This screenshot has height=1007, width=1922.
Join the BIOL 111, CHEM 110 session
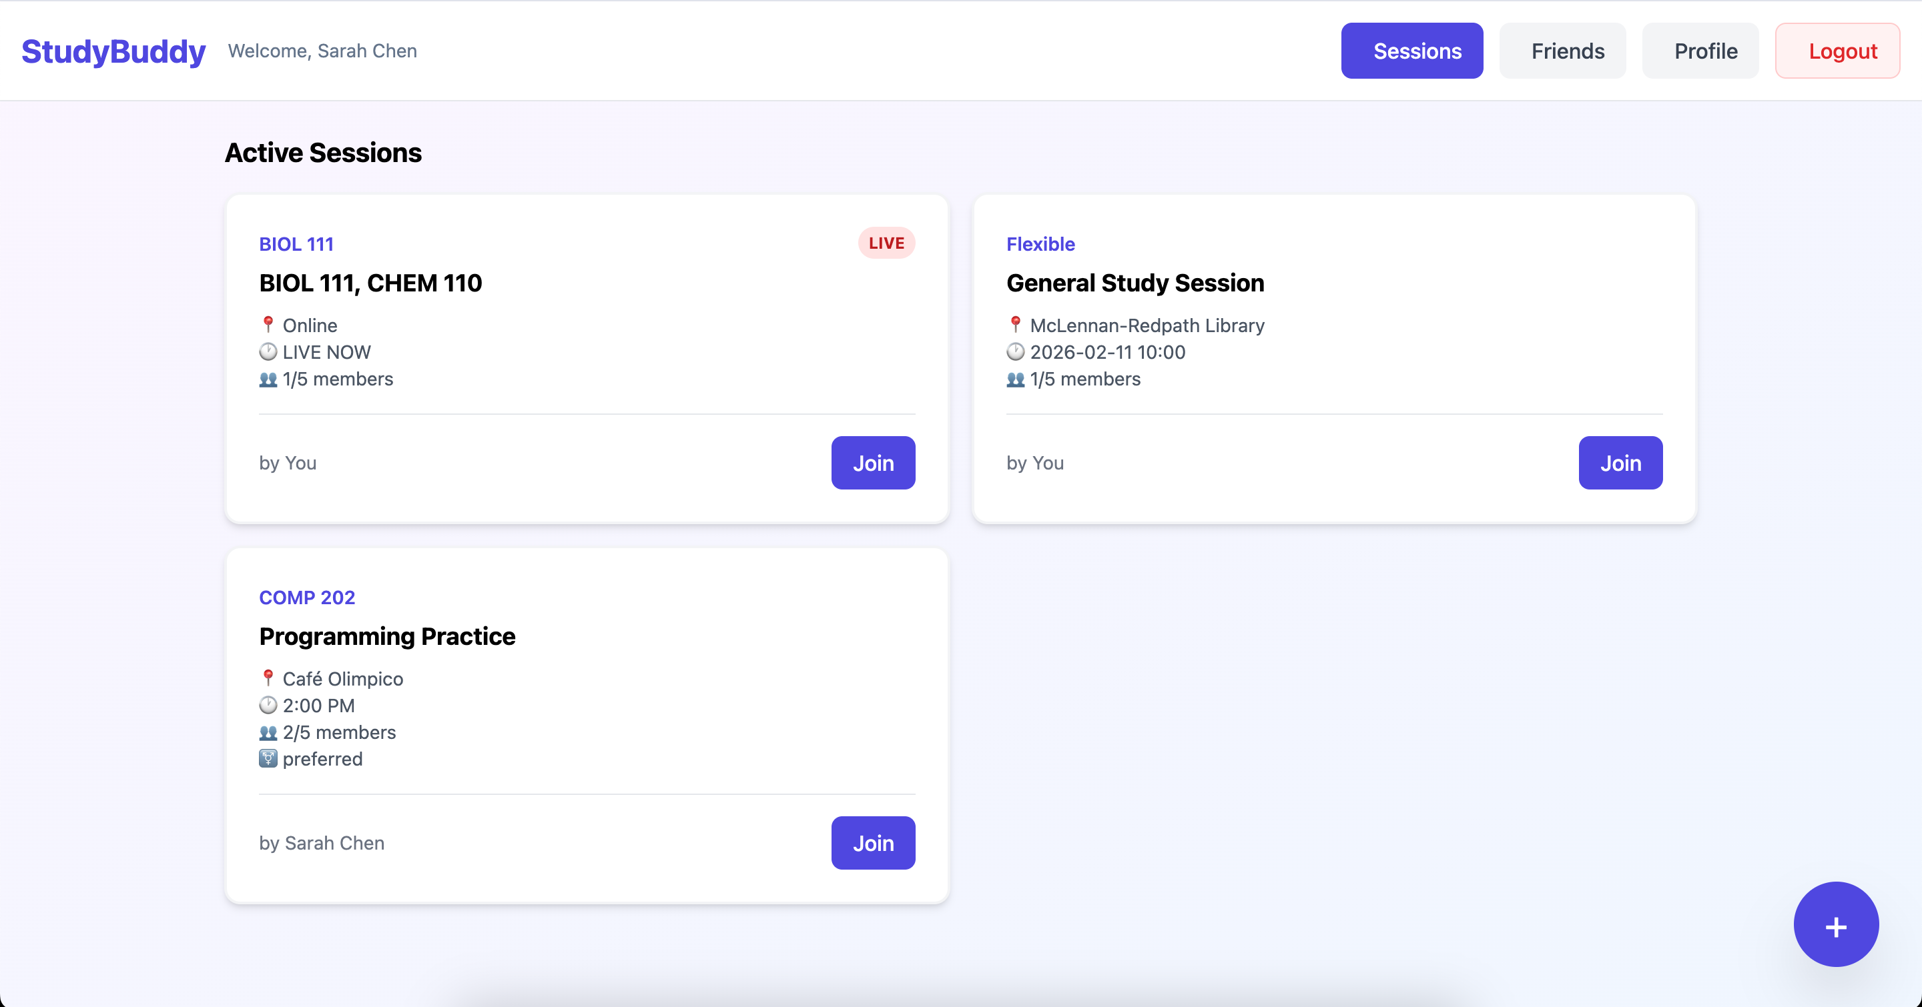click(x=873, y=463)
